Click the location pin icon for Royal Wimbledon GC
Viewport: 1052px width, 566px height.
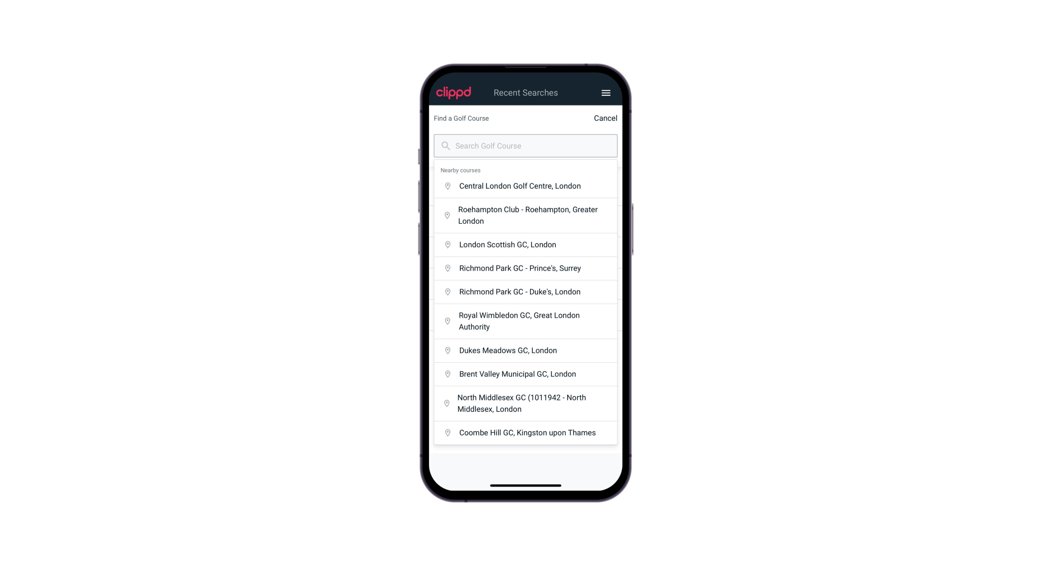tap(446, 321)
